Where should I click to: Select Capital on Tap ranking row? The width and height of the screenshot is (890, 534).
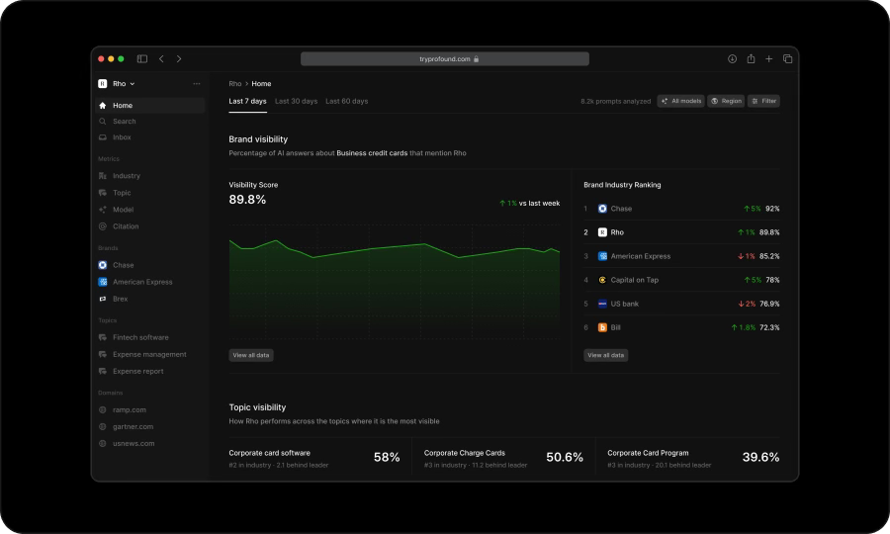tap(681, 280)
